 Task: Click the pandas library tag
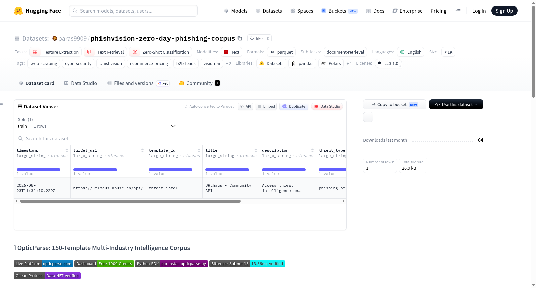(x=302, y=63)
